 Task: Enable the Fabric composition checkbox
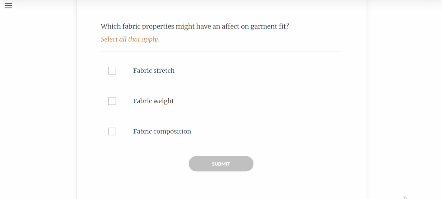[112, 131]
